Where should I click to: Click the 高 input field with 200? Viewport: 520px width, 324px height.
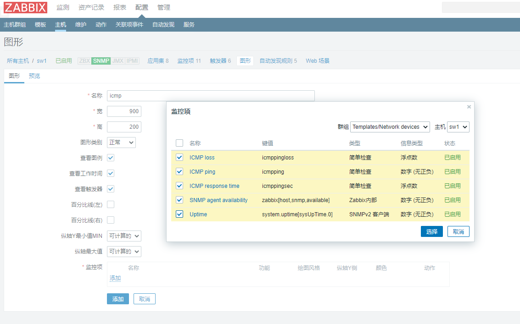coord(124,127)
